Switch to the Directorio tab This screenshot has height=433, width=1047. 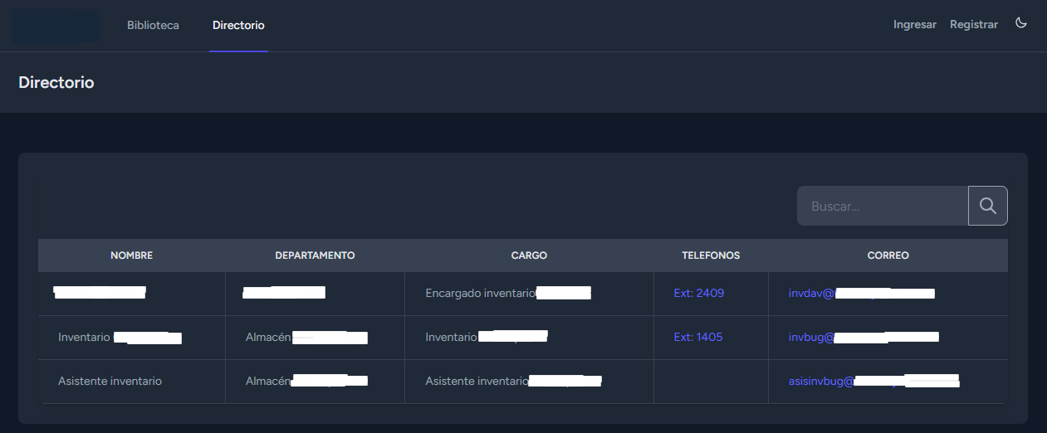click(x=238, y=25)
